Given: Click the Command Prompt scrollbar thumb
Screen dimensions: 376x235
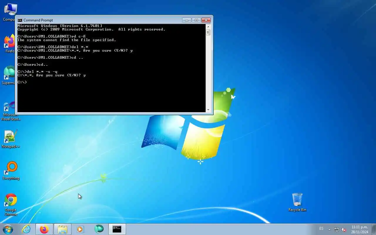Looking at the screenshot, I should pyautogui.click(x=208, y=32).
